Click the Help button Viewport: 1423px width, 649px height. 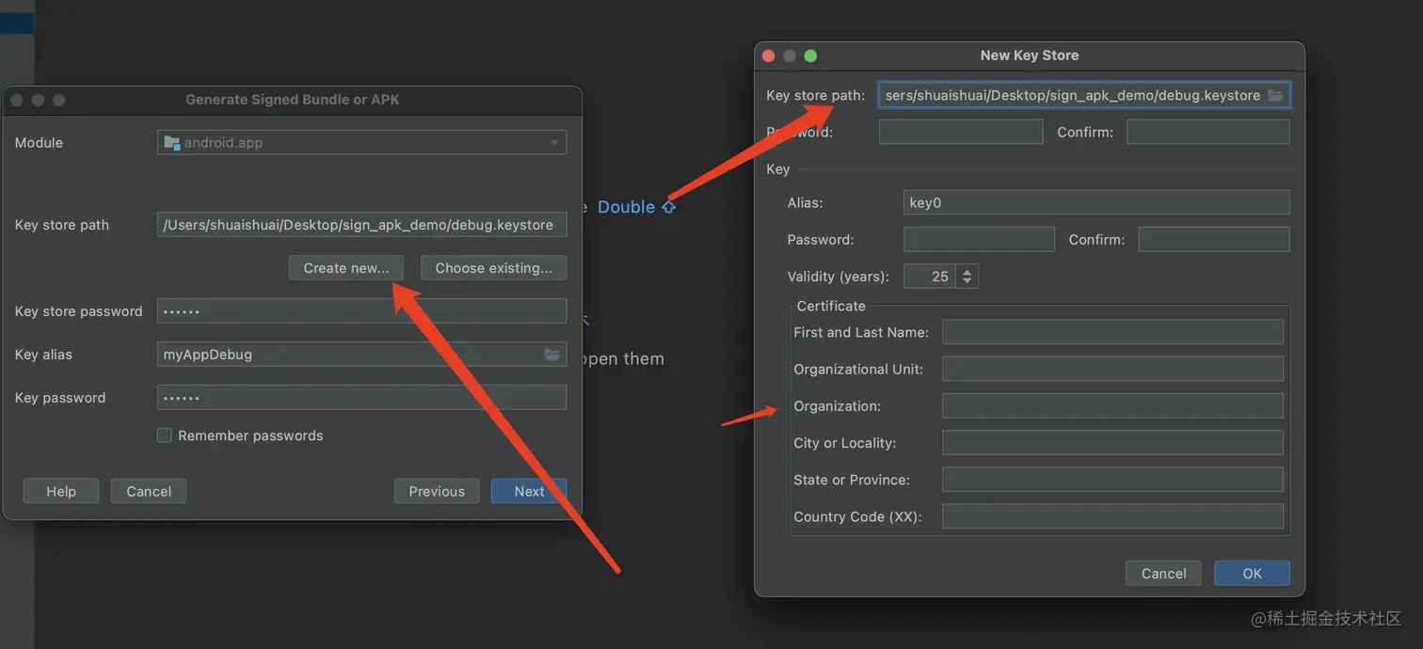[61, 491]
